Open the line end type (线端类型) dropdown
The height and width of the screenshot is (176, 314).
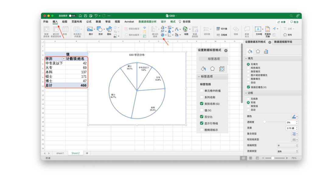[x=287, y=146]
